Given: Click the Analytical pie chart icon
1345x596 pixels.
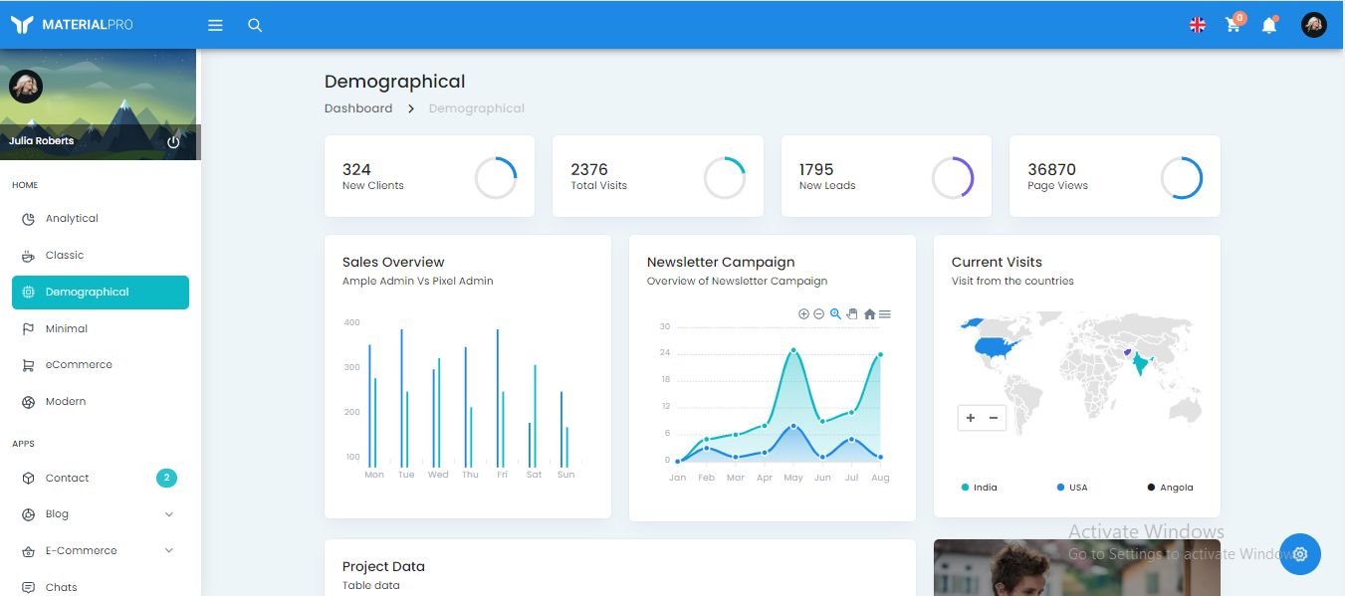Looking at the screenshot, I should click(x=28, y=219).
